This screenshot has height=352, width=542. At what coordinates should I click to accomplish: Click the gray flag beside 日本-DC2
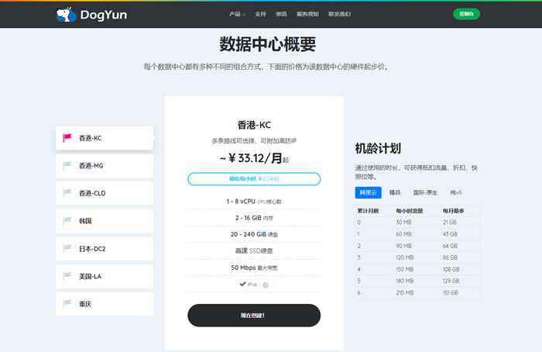point(67,249)
